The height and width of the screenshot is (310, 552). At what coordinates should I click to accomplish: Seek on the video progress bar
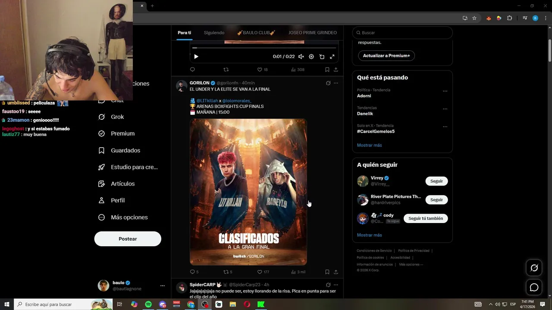pos(264,48)
